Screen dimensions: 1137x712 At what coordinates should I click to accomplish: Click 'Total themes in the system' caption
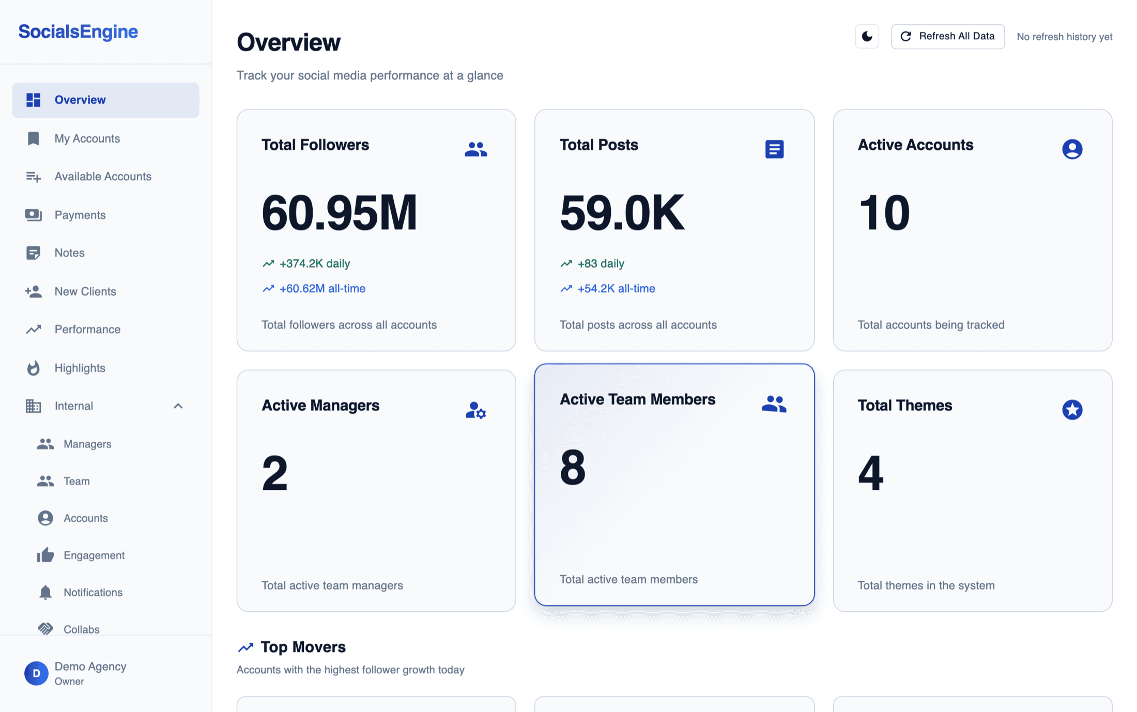coord(926,585)
